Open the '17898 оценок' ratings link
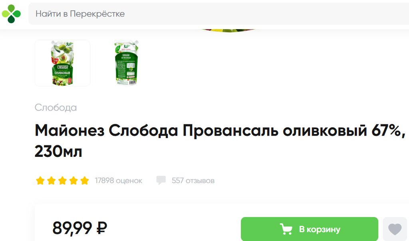409x241 pixels. tap(118, 181)
